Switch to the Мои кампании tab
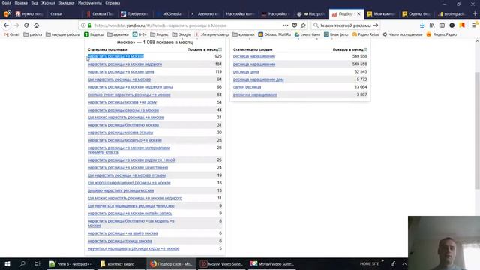Image resolution: width=480 pixels, height=270 pixels. click(x=381, y=13)
